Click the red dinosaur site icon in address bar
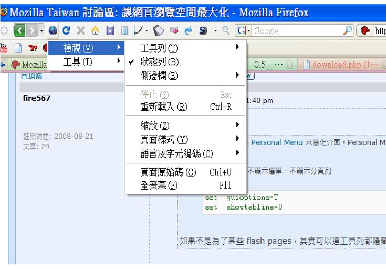386x269 pixels. 365,31
